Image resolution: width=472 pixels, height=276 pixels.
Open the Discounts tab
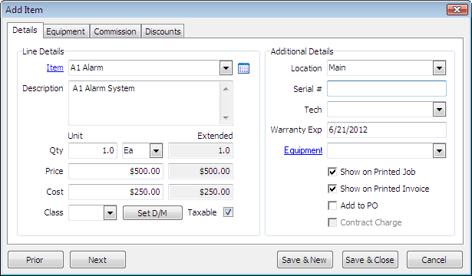(x=163, y=31)
